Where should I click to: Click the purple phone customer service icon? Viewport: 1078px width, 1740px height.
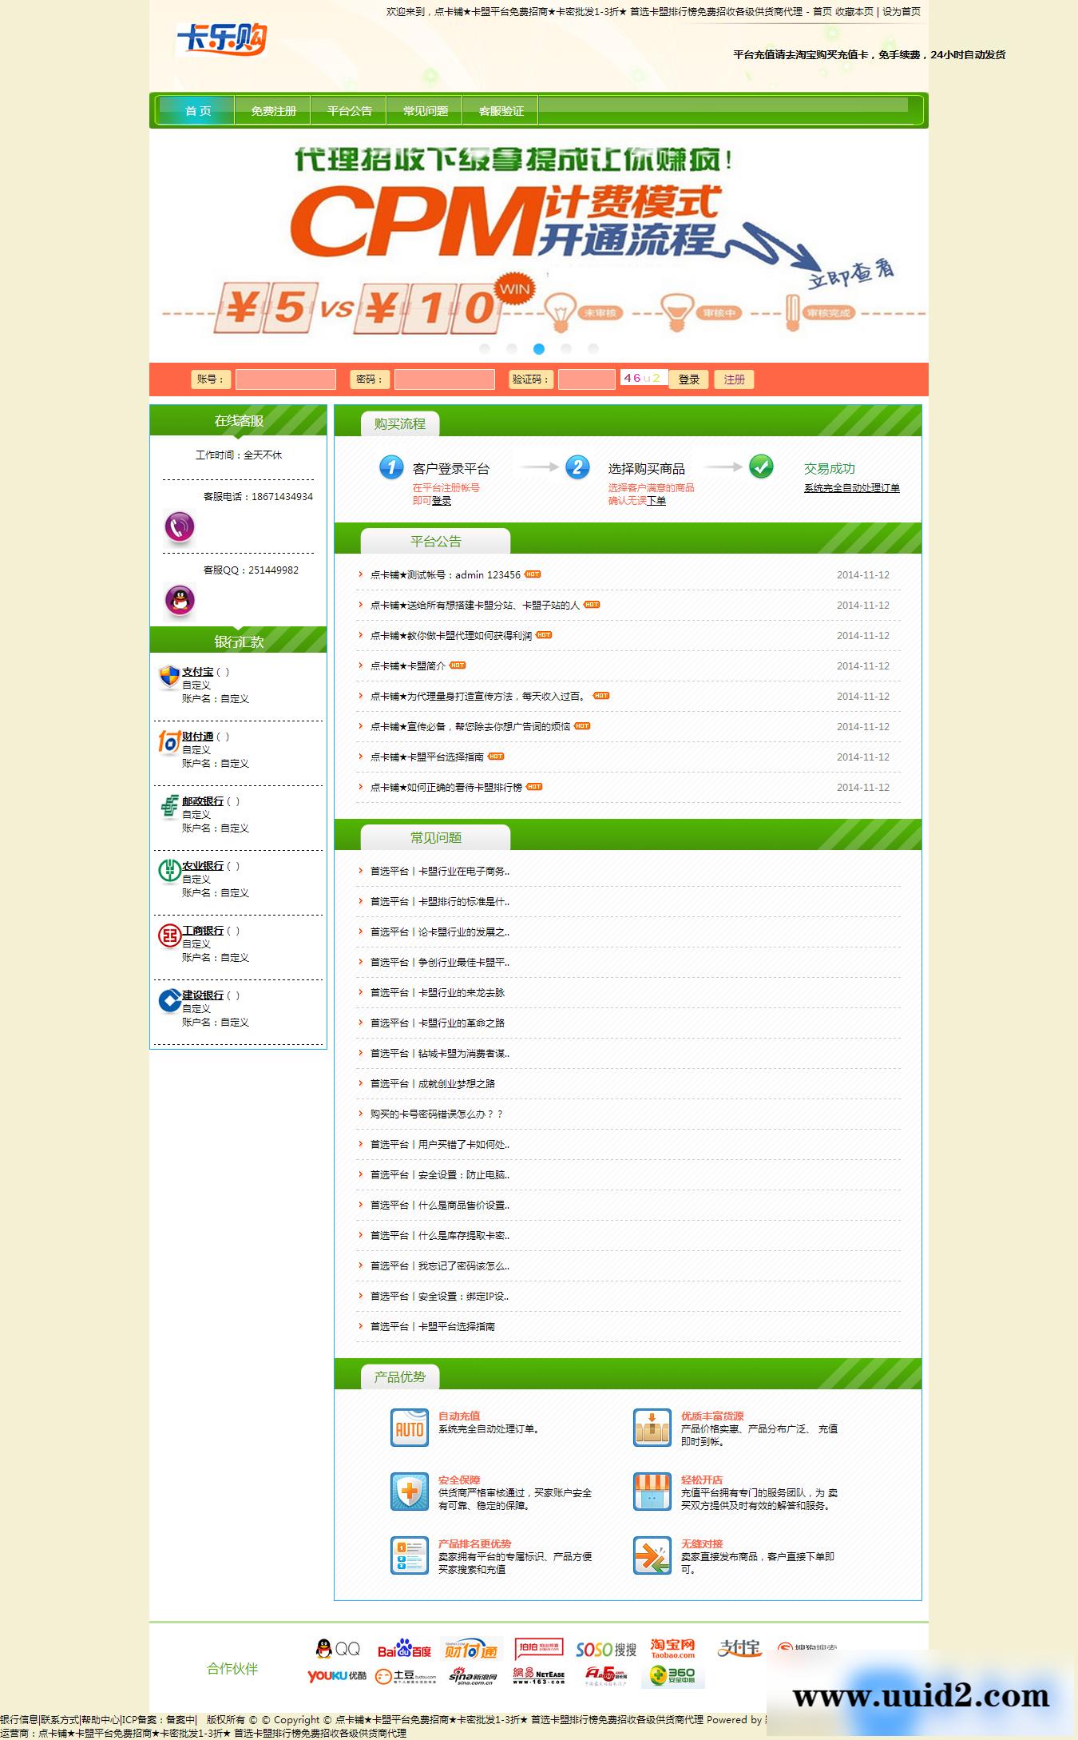point(180,527)
